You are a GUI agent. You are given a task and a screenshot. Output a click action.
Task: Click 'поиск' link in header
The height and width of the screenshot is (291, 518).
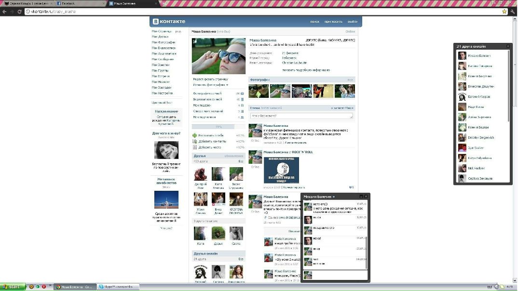(314, 22)
